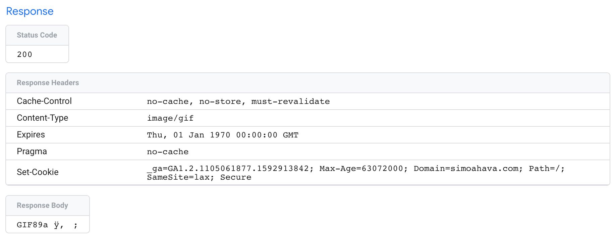Click the Response heading

tap(30, 11)
